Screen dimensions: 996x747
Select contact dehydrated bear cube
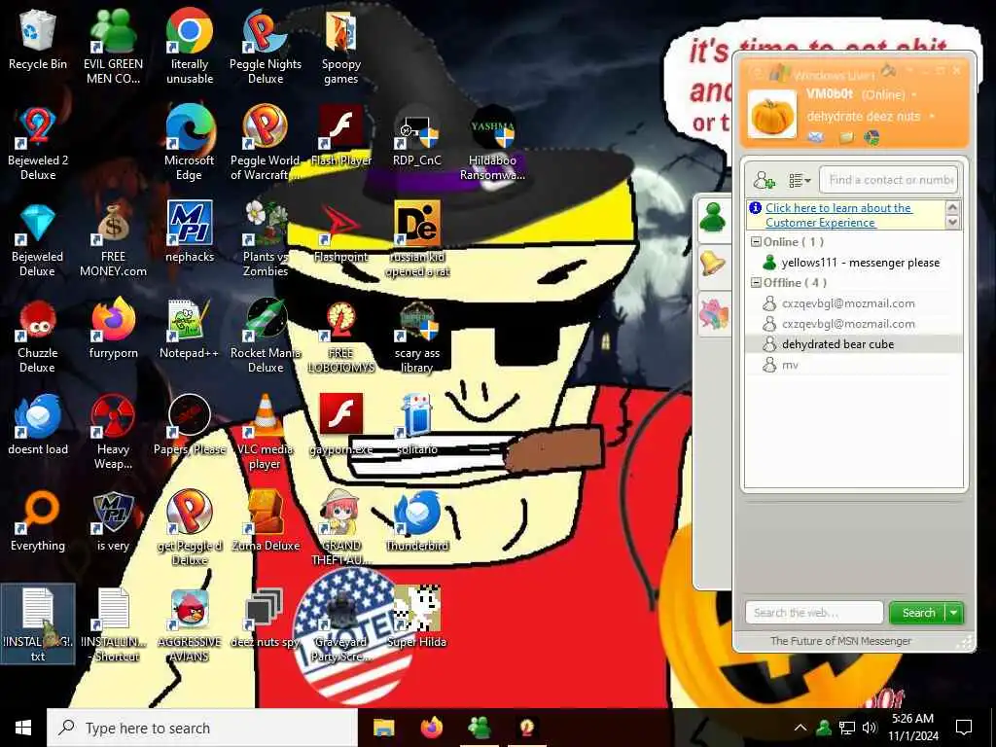coord(853,344)
